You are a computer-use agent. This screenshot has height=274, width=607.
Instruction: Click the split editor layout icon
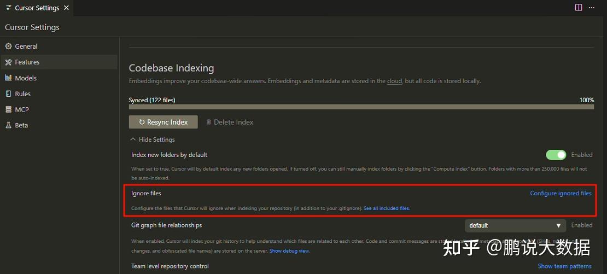(x=579, y=8)
